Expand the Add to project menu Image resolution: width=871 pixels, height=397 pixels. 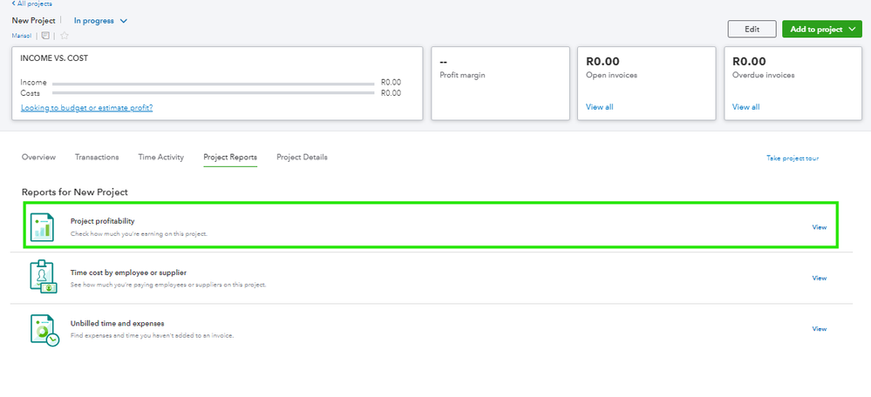[821, 29]
